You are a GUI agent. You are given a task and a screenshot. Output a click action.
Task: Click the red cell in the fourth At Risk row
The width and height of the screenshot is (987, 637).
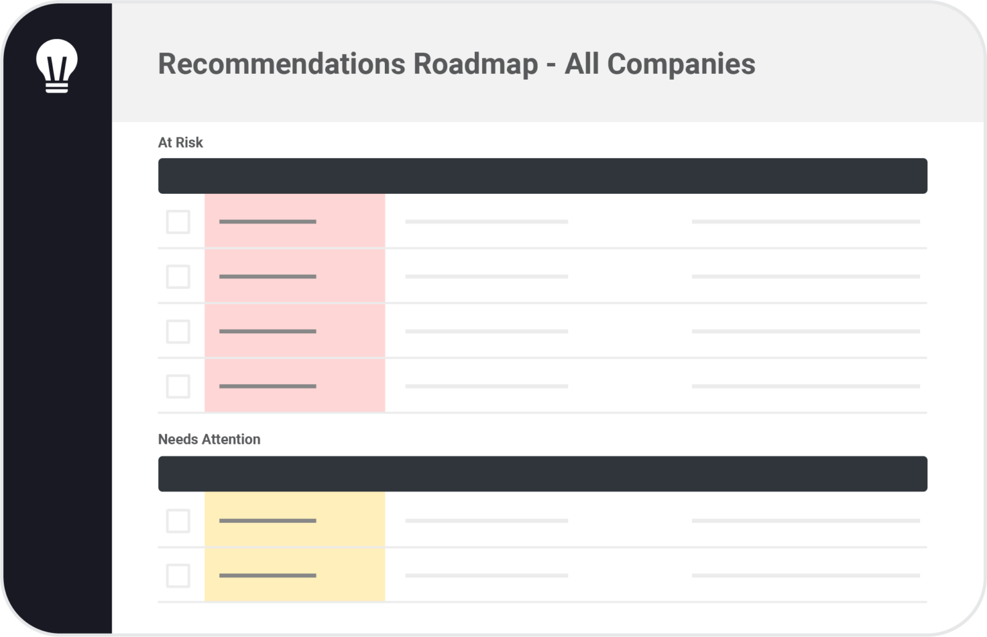point(294,387)
